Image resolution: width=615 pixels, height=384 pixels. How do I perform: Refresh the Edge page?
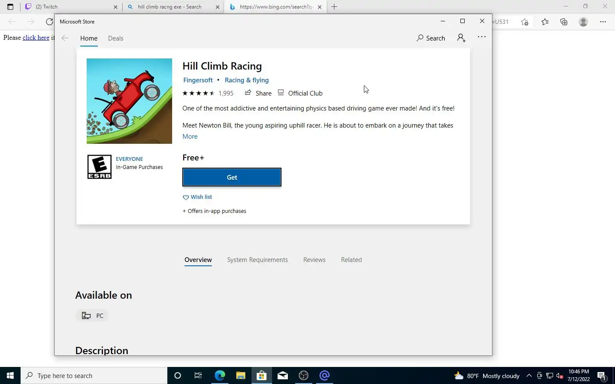click(50, 22)
